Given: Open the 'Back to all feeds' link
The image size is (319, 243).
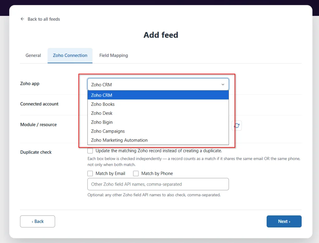Looking at the screenshot, I should point(44,19).
